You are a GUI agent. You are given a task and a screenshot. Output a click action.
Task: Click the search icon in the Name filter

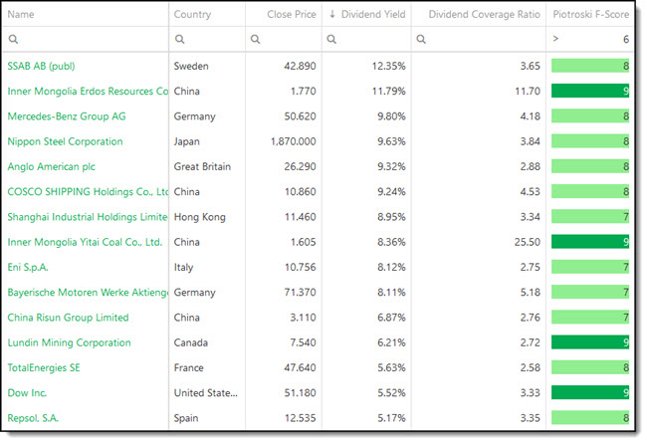pos(13,39)
